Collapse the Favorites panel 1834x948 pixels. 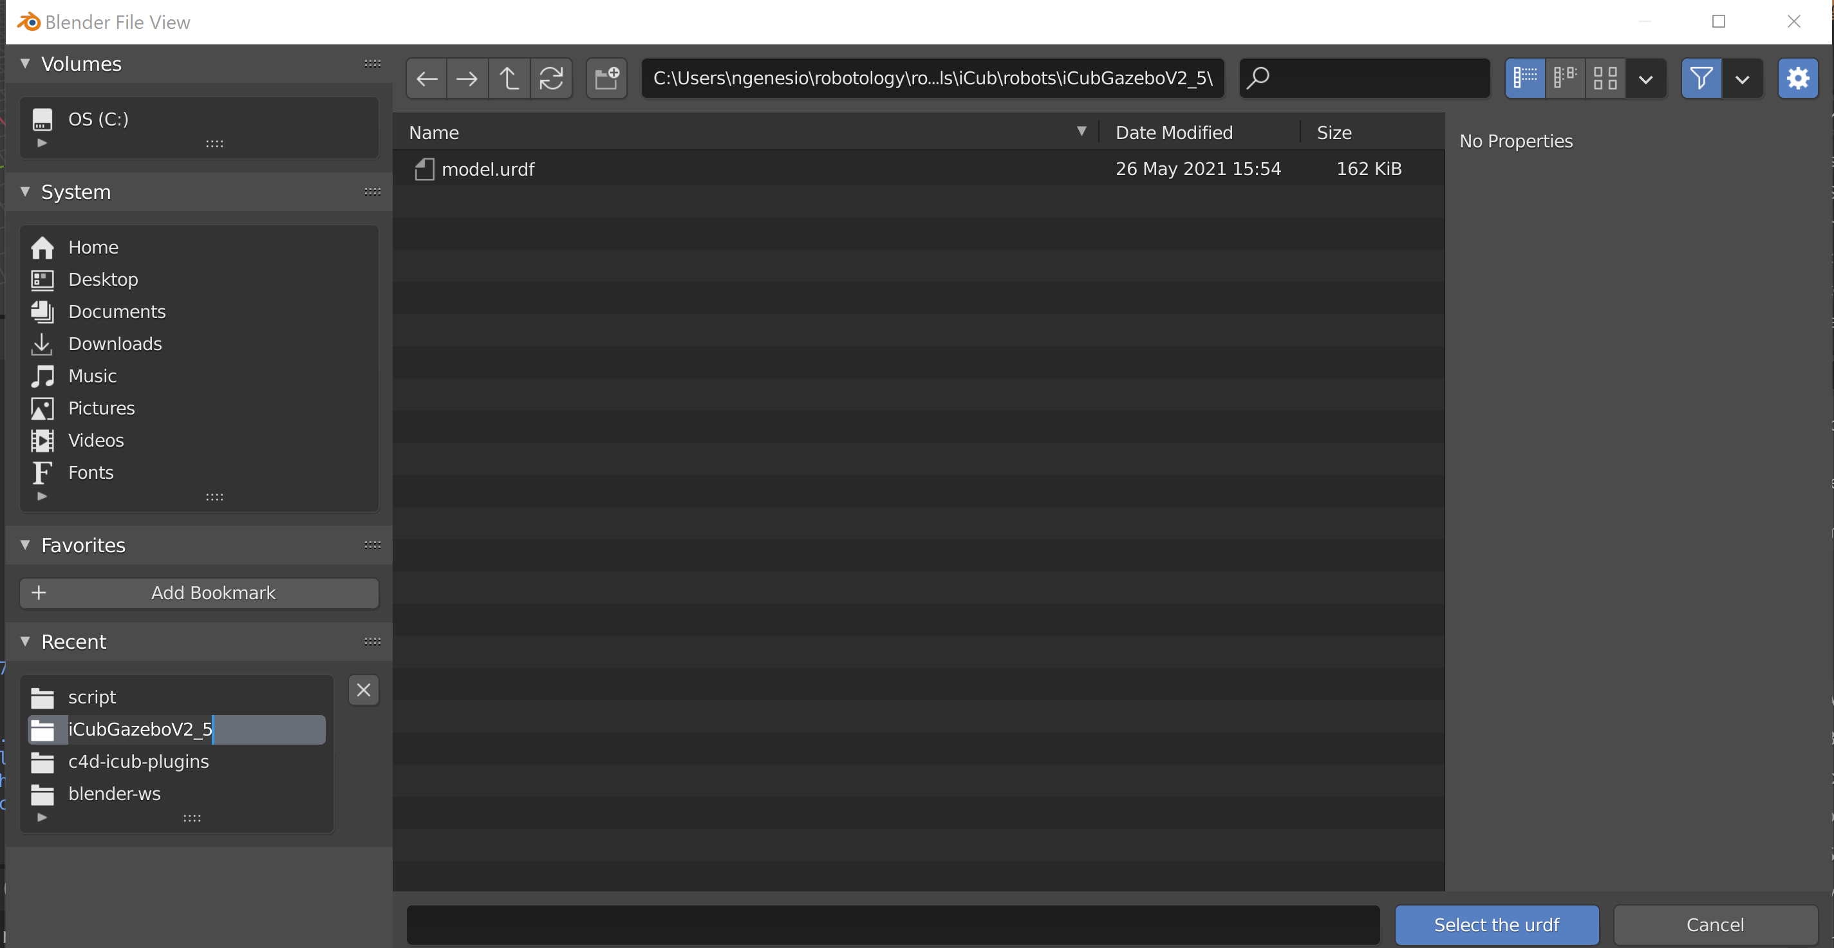coord(26,544)
